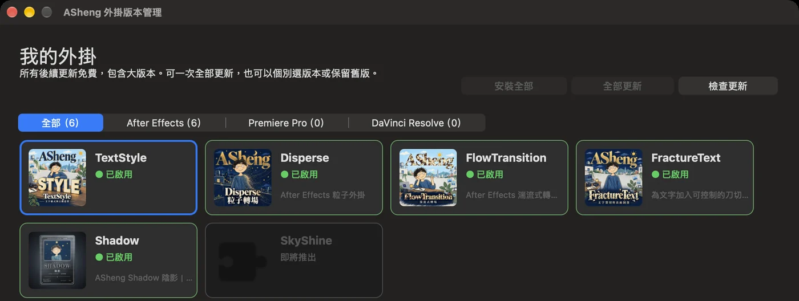Minimize the window with yellow button
The image size is (799, 301).
pyautogui.click(x=29, y=12)
